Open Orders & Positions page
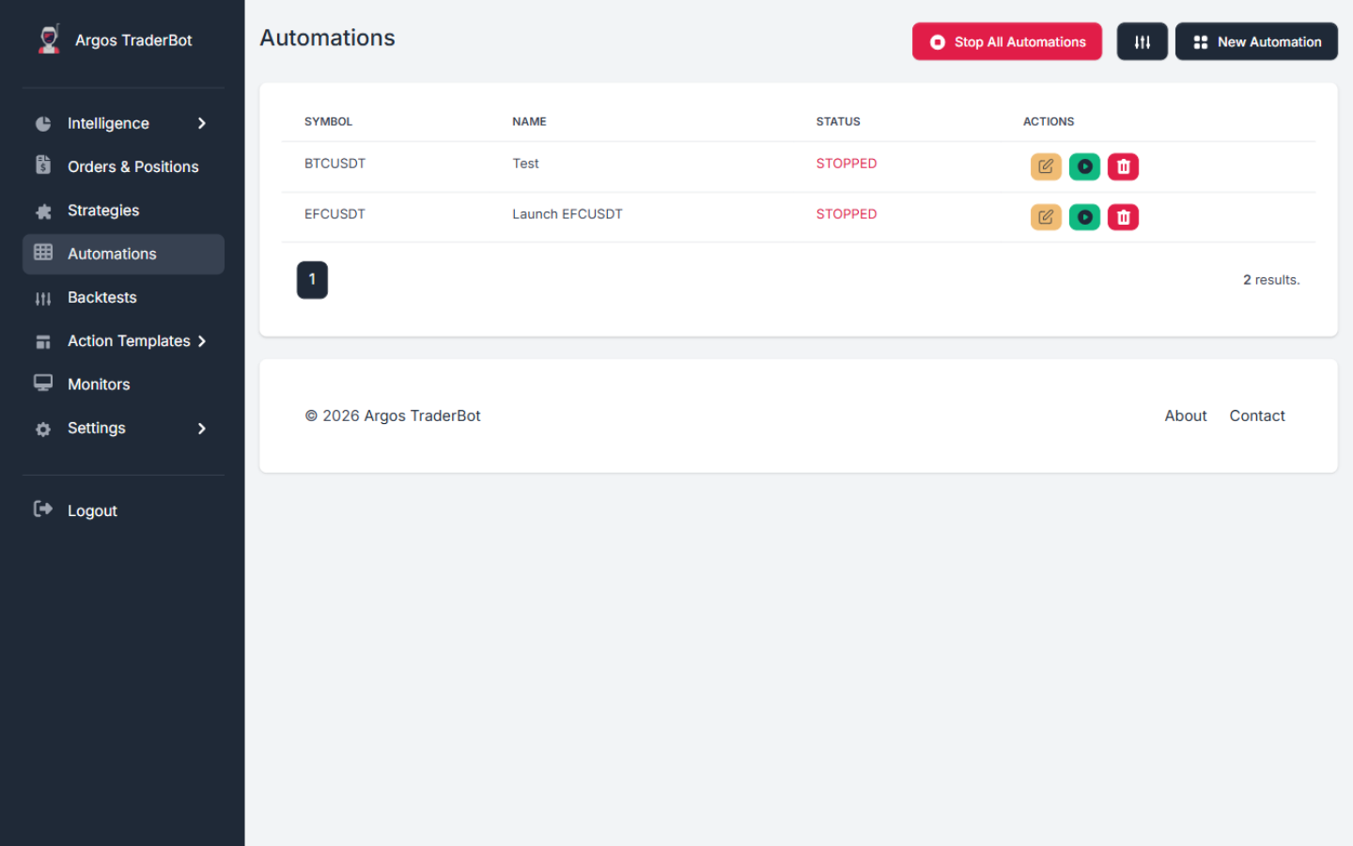 (x=123, y=166)
